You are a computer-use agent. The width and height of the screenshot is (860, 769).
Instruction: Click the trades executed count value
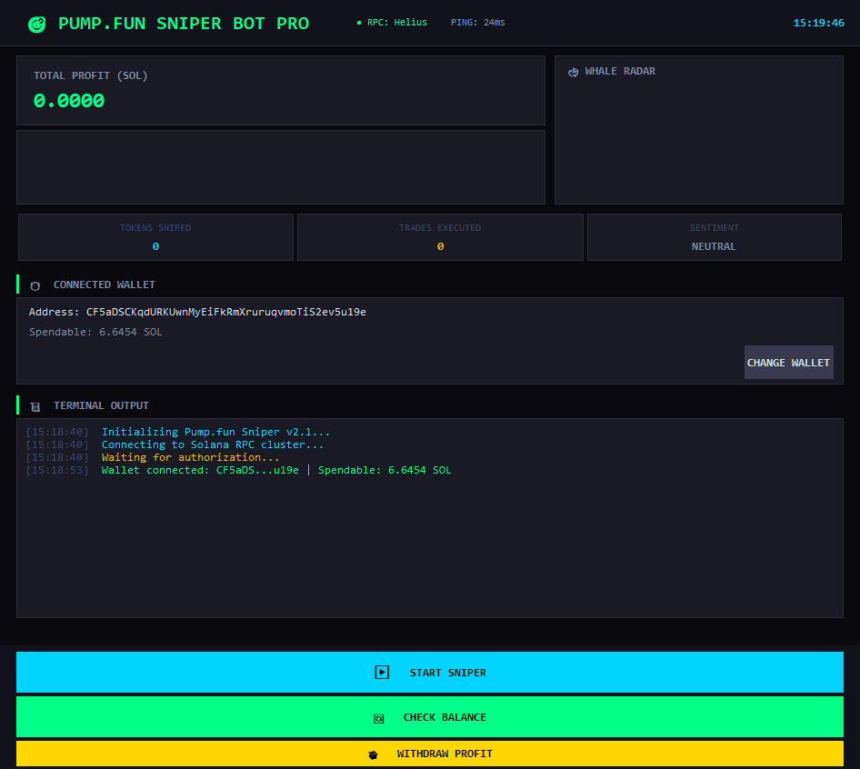tap(440, 247)
